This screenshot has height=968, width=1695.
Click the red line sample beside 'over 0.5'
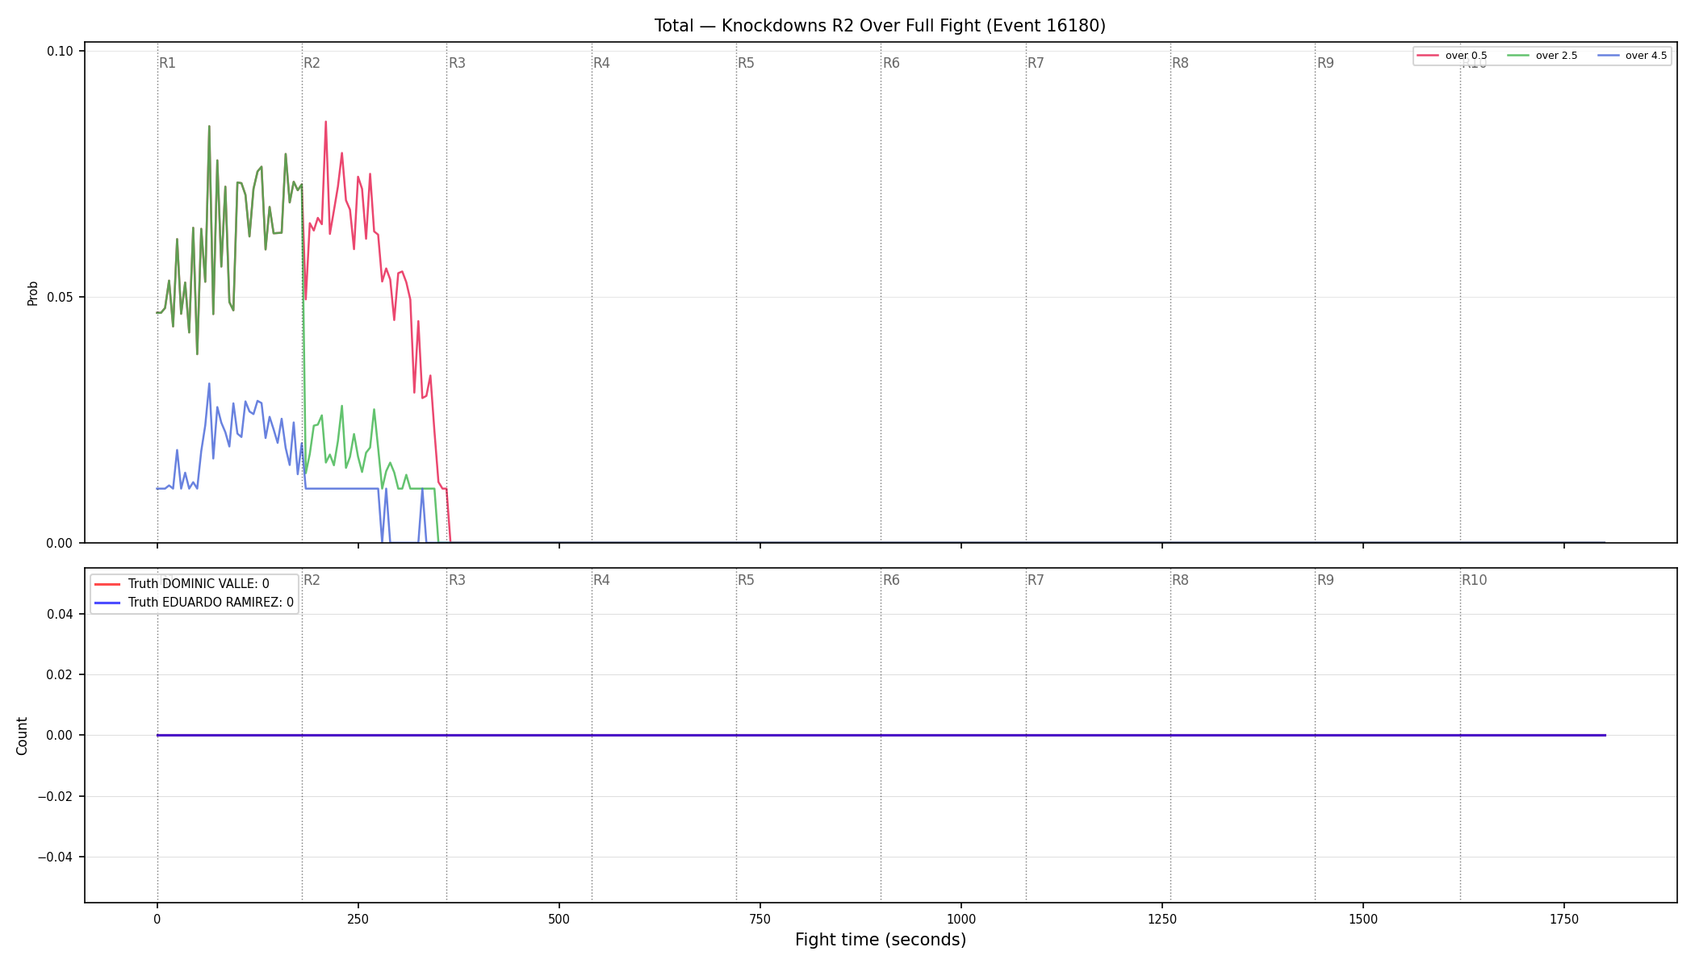1428,56
